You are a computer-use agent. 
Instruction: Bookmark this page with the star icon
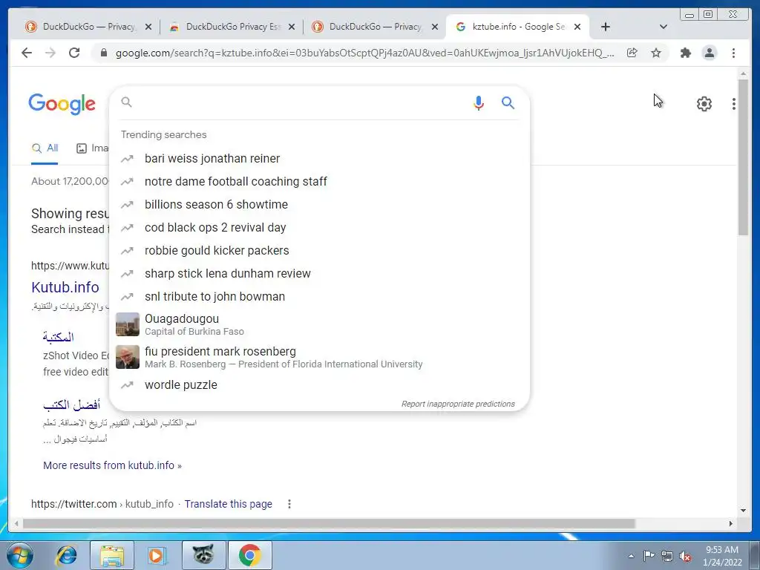click(656, 53)
